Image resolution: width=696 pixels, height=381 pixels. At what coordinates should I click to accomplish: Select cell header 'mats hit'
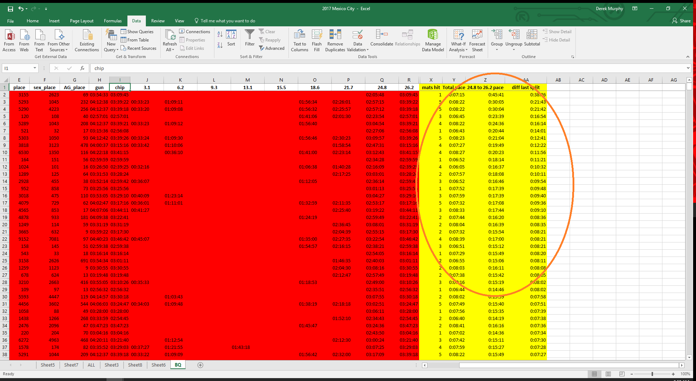(431, 87)
